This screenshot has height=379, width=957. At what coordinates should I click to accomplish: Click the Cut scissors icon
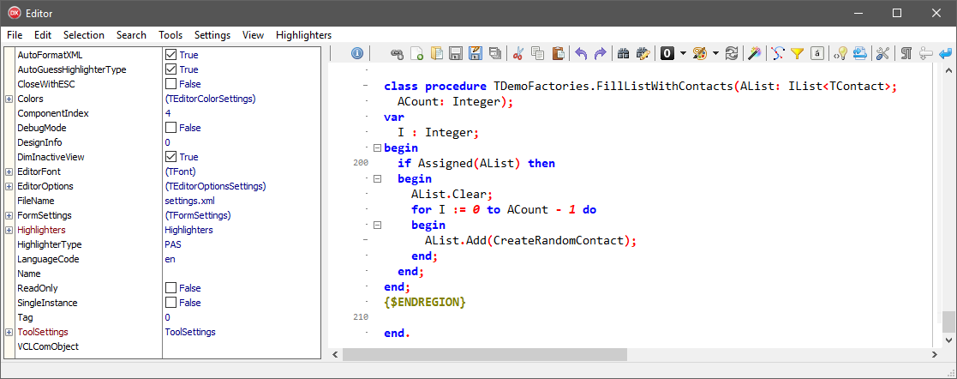point(518,53)
